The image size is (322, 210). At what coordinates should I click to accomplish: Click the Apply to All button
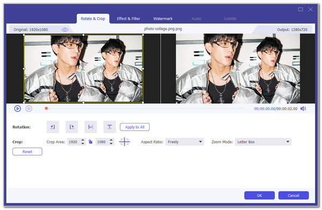coord(135,127)
